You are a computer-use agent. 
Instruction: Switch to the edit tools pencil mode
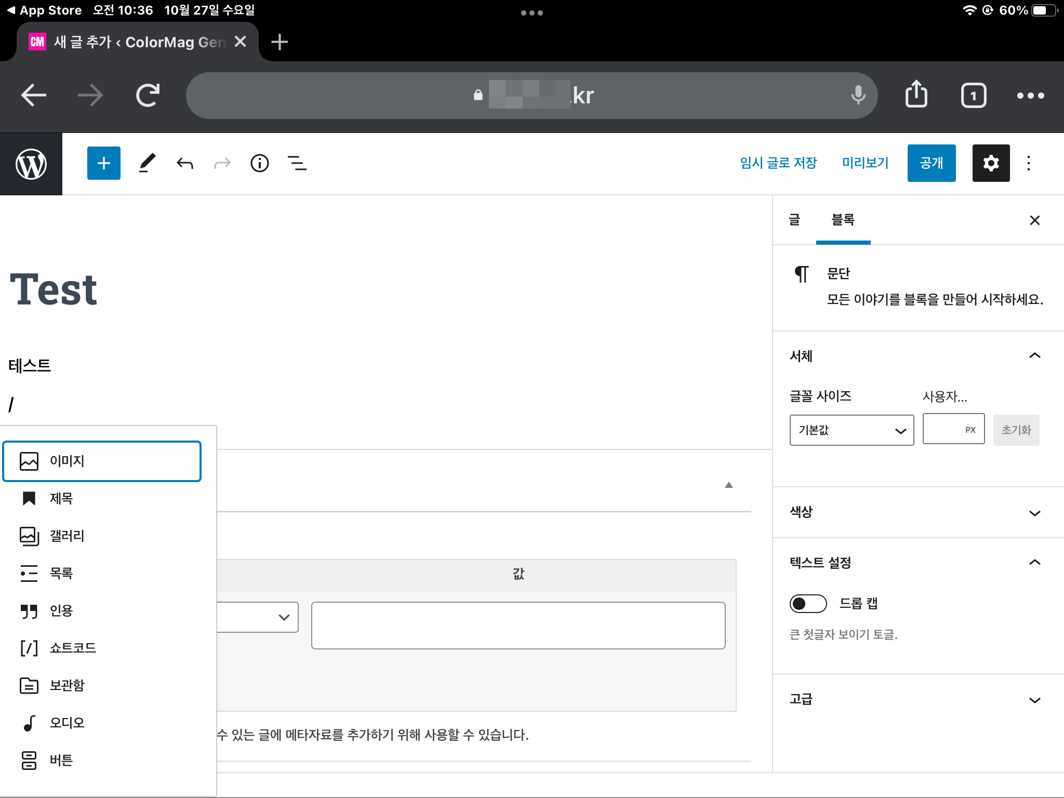point(147,163)
